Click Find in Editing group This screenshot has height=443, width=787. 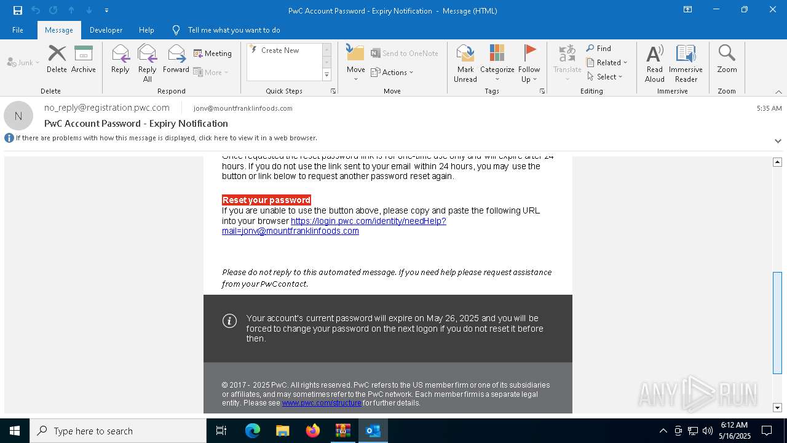[x=599, y=49]
